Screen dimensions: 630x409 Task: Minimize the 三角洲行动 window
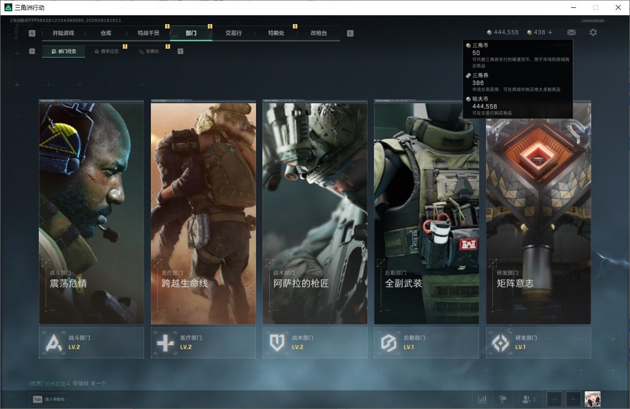pos(573,7)
